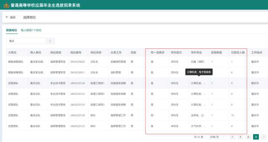
Task: Jump to page 2 in pagination
Action: [248, 137]
